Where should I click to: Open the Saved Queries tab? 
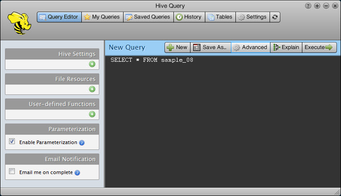coord(148,17)
